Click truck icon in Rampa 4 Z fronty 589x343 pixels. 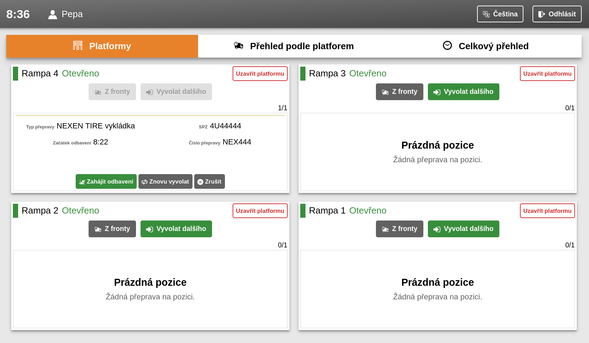coord(98,92)
